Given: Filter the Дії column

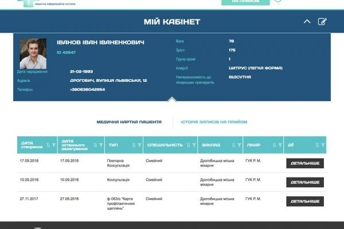Looking at the screenshot, I should 323,145.
